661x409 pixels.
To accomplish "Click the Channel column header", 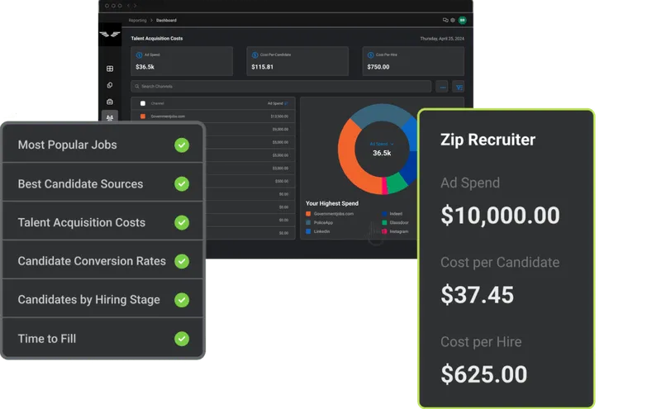I will 157,103.
